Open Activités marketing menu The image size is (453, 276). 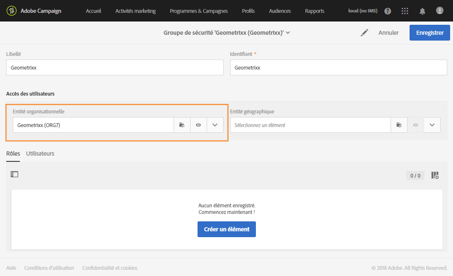pyautogui.click(x=136, y=11)
